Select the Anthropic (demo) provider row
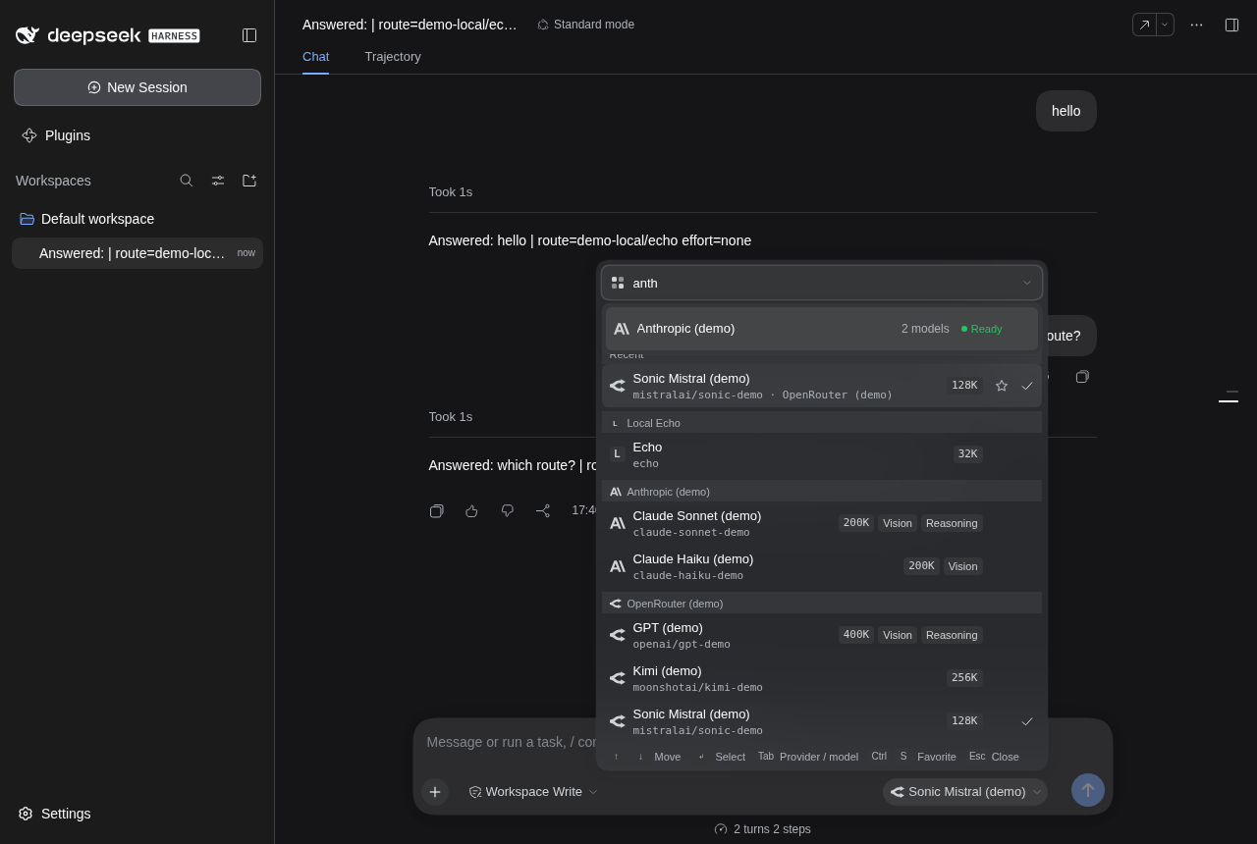 (x=822, y=329)
